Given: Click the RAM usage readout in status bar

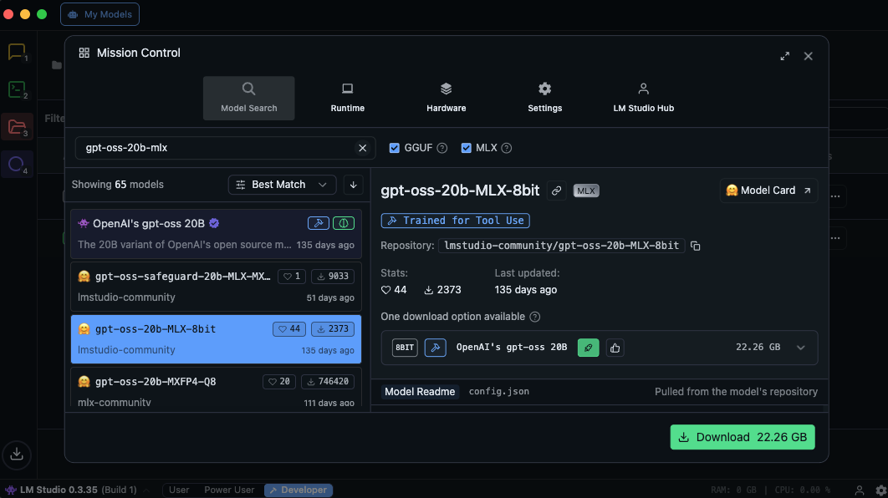Looking at the screenshot, I should pyautogui.click(x=733, y=490).
